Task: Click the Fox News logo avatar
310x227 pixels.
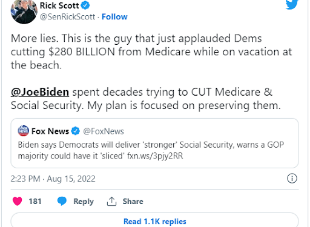Action: coord(24,131)
